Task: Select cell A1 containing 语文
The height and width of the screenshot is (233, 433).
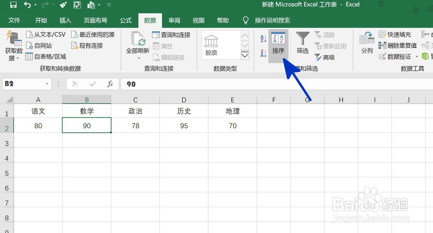Action: 38,111
